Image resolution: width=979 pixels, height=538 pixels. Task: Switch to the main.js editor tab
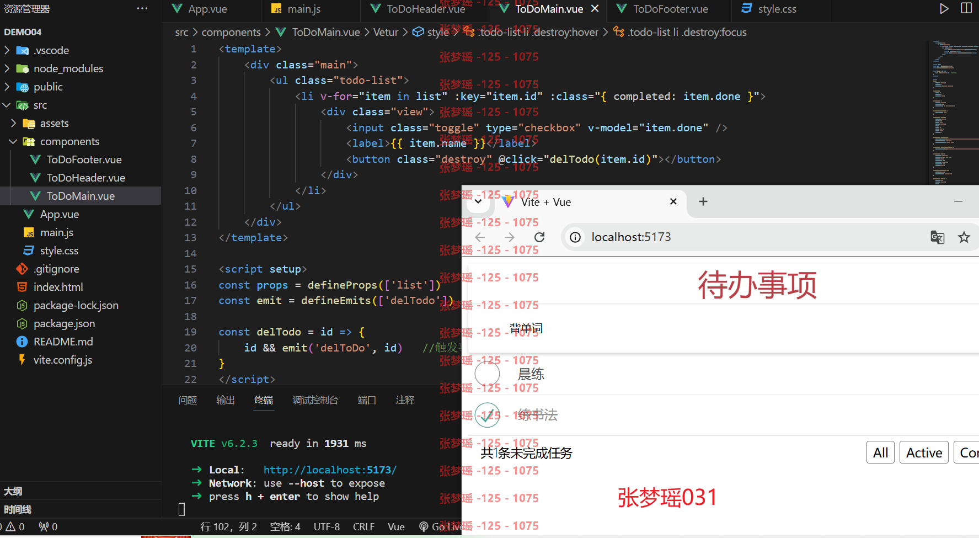[311, 9]
